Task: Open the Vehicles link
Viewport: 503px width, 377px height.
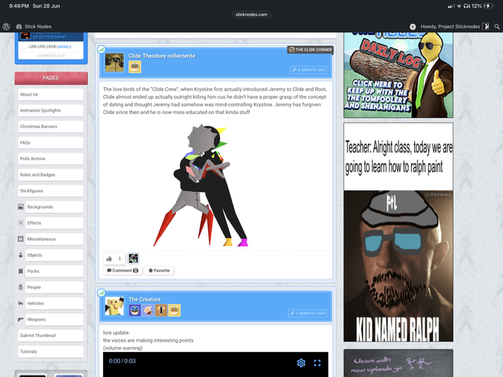Action: [54, 303]
